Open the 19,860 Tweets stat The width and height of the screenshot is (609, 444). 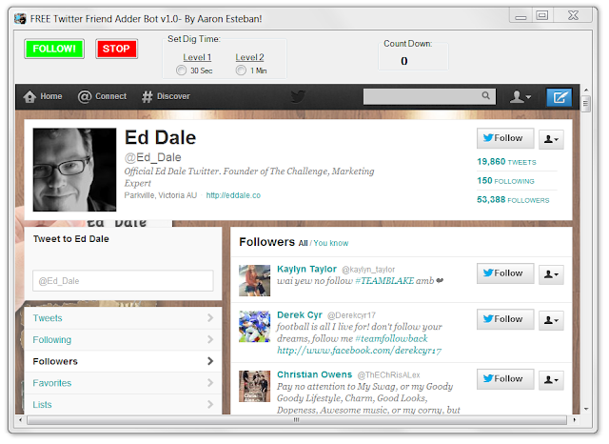point(506,162)
